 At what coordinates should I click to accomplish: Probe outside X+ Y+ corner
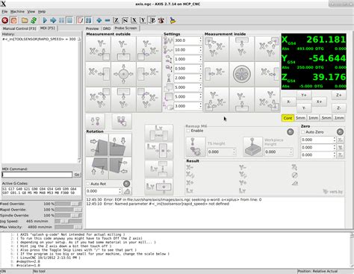(x=99, y=99)
